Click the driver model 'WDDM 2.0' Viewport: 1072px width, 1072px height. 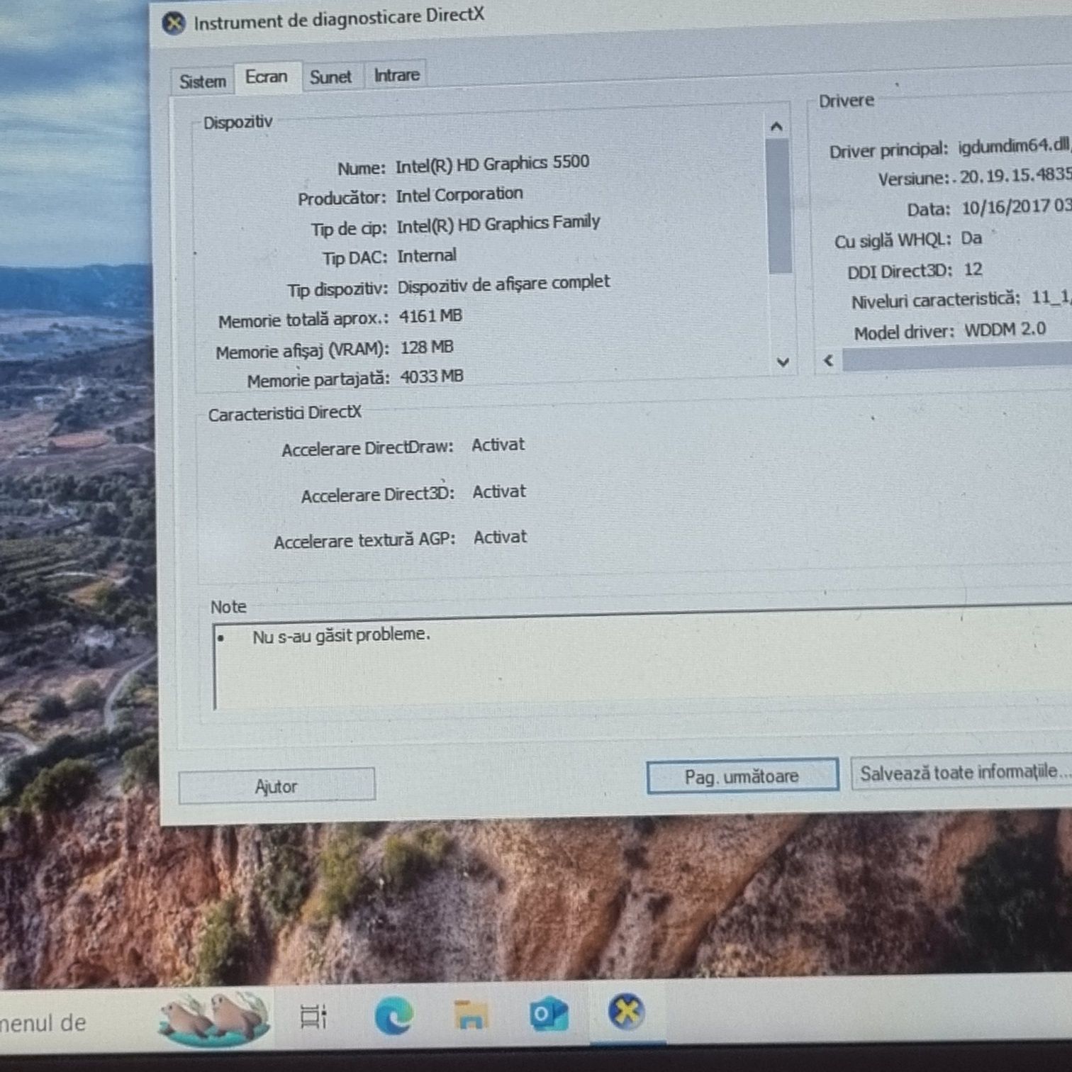(1005, 330)
